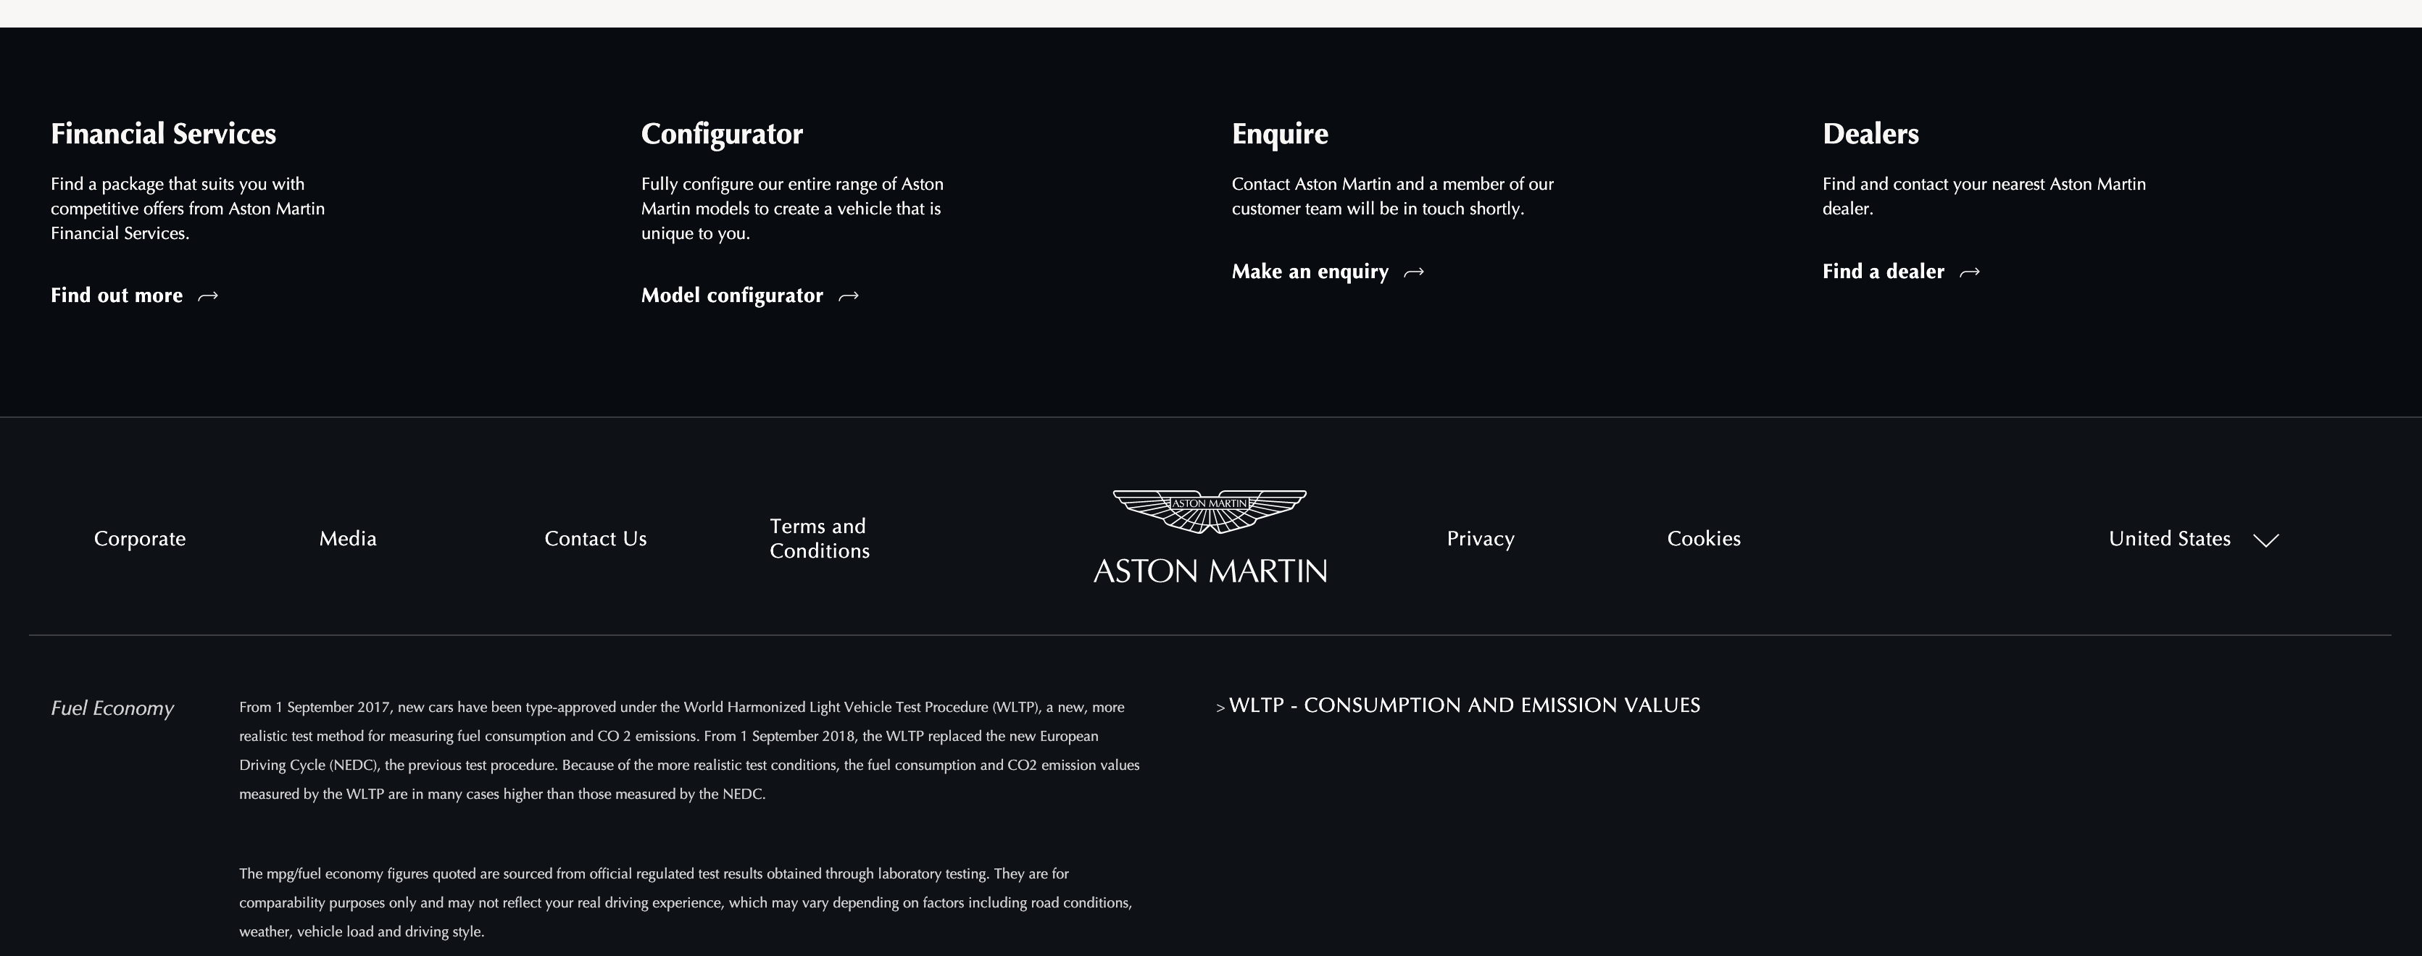Image resolution: width=2422 pixels, height=956 pixels.
Task: Click text 'Find a package that suits you with'
Action: click(178, 184)
